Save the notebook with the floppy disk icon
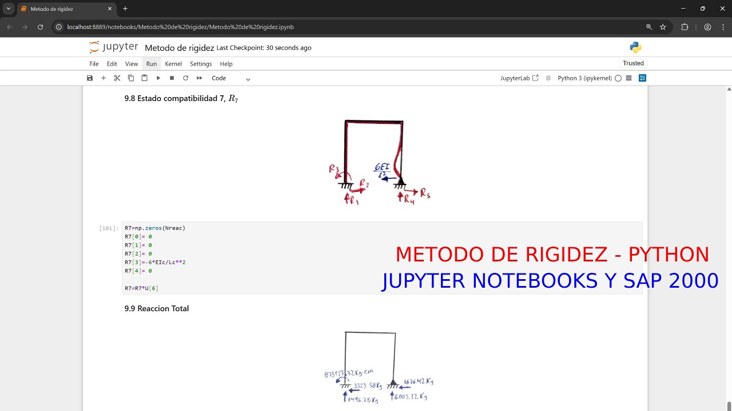 point(90,78)
